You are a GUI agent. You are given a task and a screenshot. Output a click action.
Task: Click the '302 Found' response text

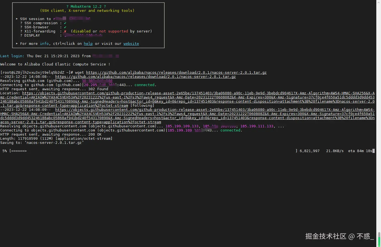click(x=98, y=89)
